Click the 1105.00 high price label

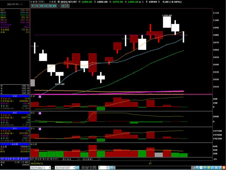tap(167, 16)
